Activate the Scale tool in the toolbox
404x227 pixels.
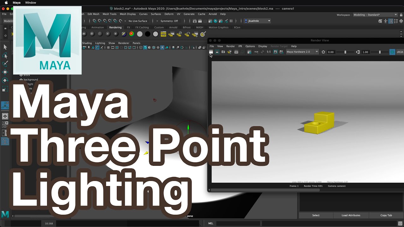(x=5, y=89)
